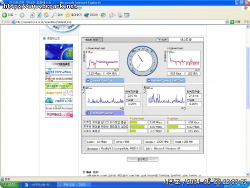The image size is (250, 188).
Task: Click the vertical scrollbar thumb
Action: (248, 79)
